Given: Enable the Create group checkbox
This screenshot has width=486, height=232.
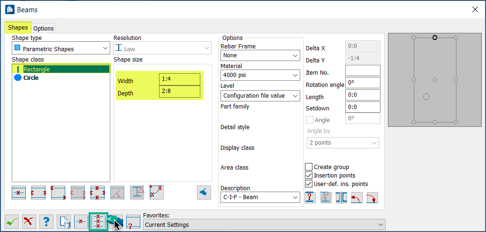Looking at the screenshot, I should pyautogui.click(x=309, y=167).
